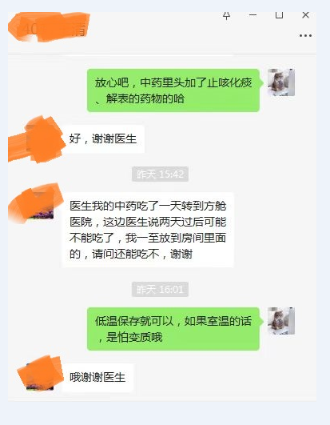Click the 昨天 16:01 timestamp label
Screen dimensions: 330x425
click(x=160, y=289)
